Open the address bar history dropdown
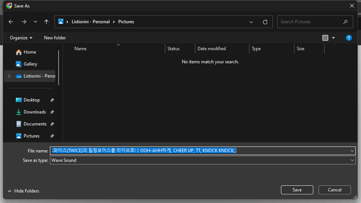 click(x=251, y=22)
